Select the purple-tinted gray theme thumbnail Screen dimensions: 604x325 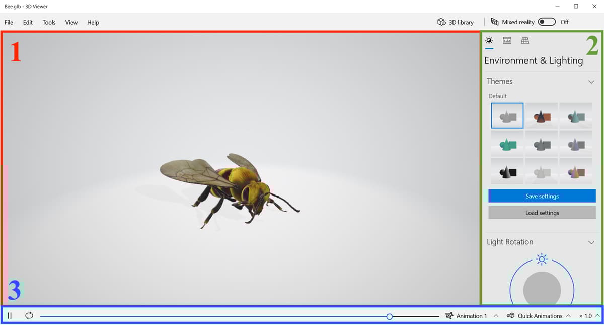[x=575, y=144]
